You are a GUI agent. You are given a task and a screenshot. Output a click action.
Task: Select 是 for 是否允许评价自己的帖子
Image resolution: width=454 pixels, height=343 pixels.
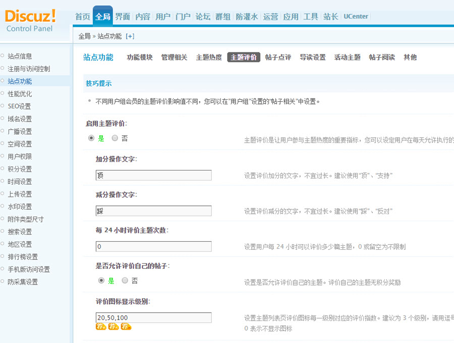pyautogui.click(x=101, y=280)
